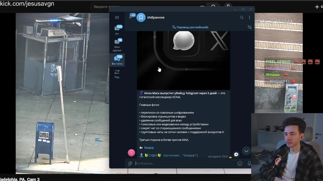The height and width of the screenshot is (181, 323).
Task: Click the browser search magnifier button
Action: coord(213,6)
